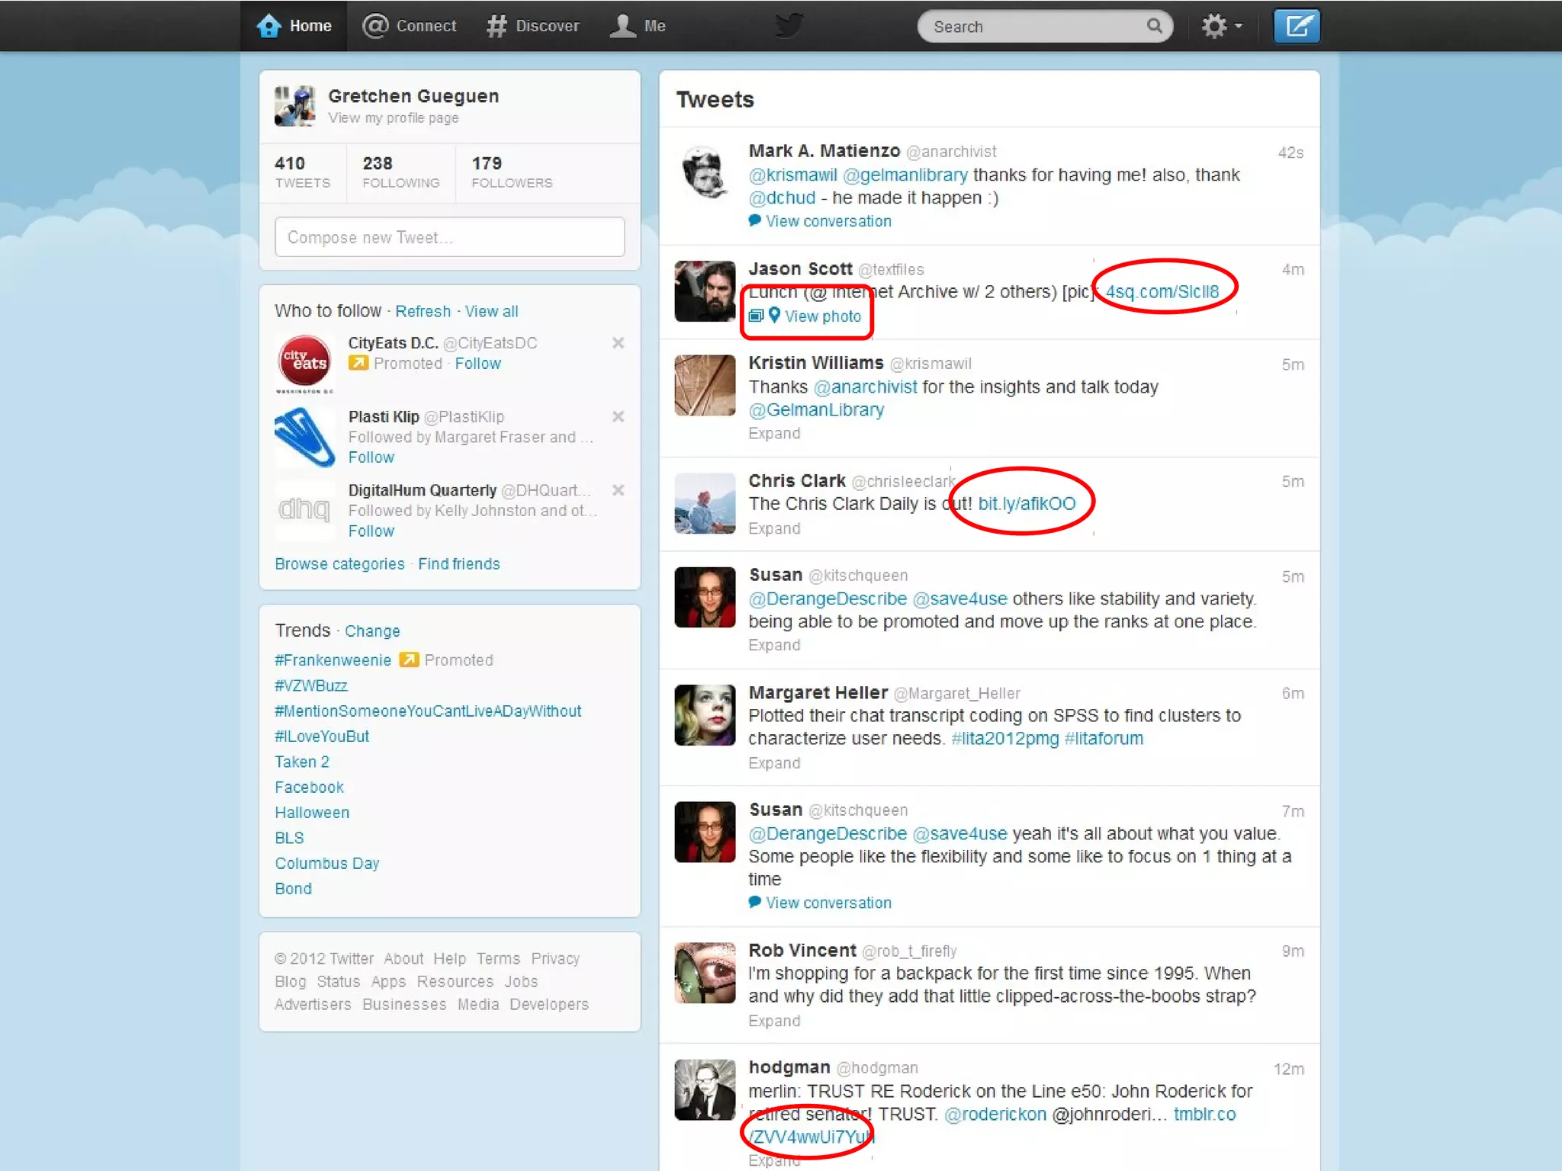Dismiss CityEats D.C. follow suggestion
Screen dimensions: 1562x1171
(x=618, y=343)
